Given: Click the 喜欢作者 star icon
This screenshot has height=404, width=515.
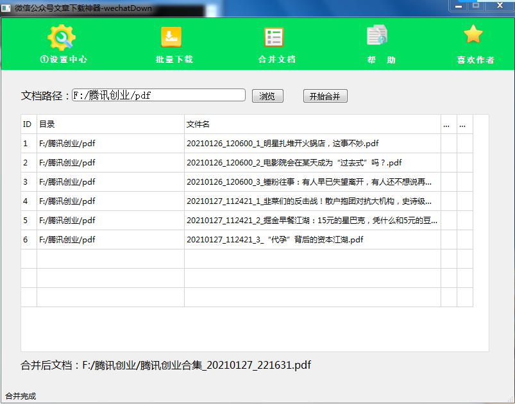Looking at the screenshot, I should coord(473,34).
